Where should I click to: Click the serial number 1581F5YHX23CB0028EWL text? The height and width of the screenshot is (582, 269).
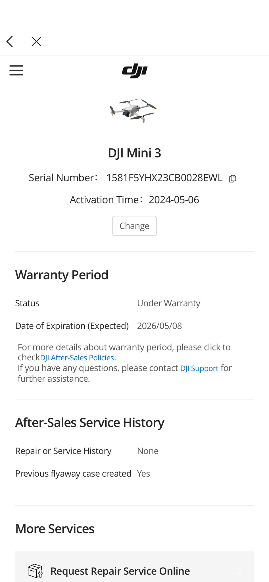coord(164,178)
